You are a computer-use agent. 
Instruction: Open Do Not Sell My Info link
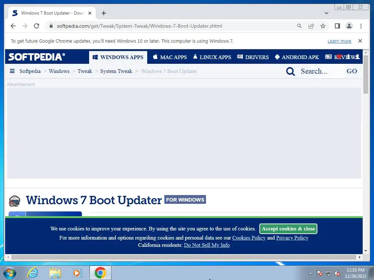[x=207, y=245]
